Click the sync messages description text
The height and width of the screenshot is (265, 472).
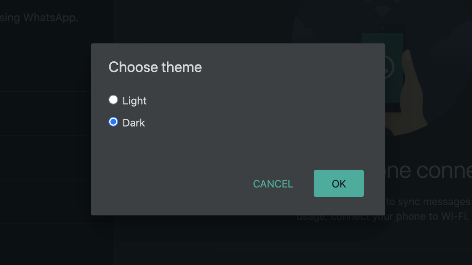click(x=417, y=201)
